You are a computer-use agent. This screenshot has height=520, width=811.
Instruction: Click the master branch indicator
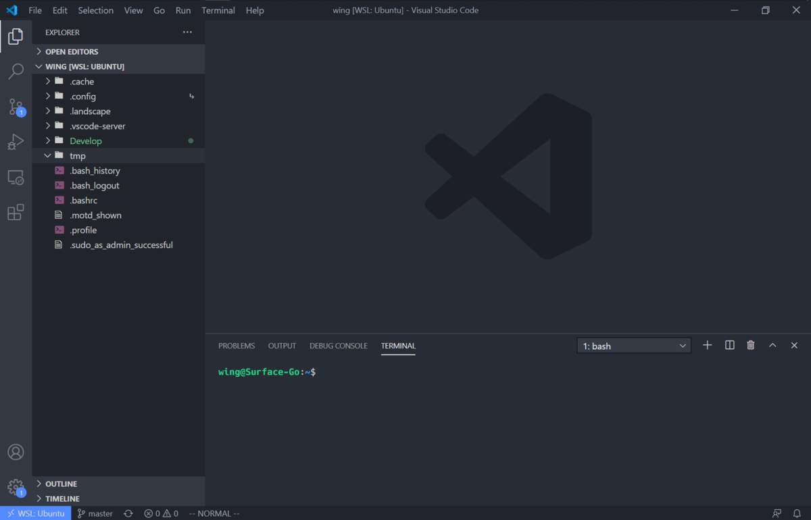pyautogui.click(x=95, y=513)
